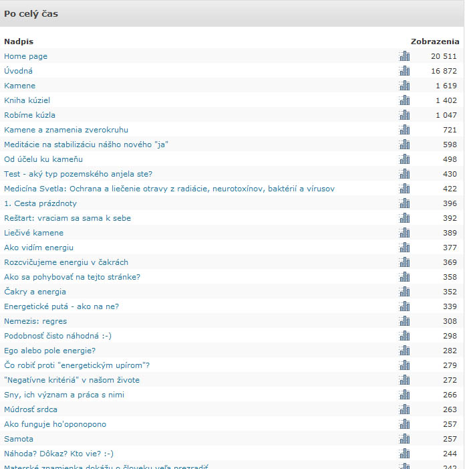Open the Home page link
Viewport: 465px width, 469px height.
point(25,56)
